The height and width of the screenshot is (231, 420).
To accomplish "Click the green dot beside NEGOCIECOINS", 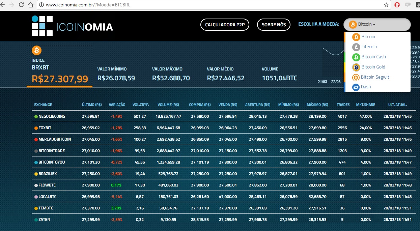I will (36, 116).
